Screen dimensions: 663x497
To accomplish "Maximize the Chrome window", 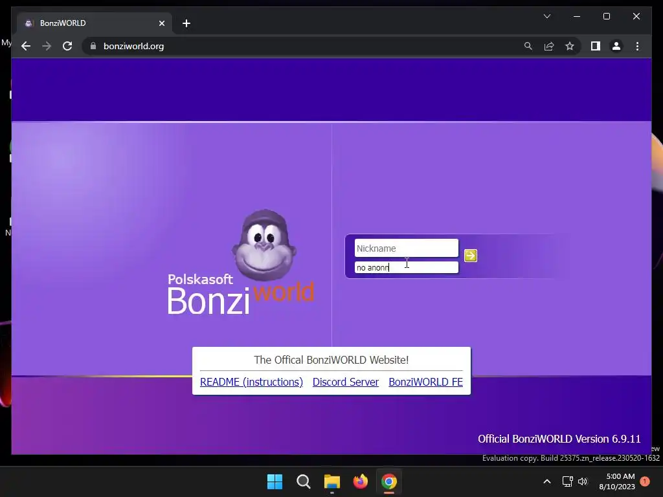I will pos(606,16).
